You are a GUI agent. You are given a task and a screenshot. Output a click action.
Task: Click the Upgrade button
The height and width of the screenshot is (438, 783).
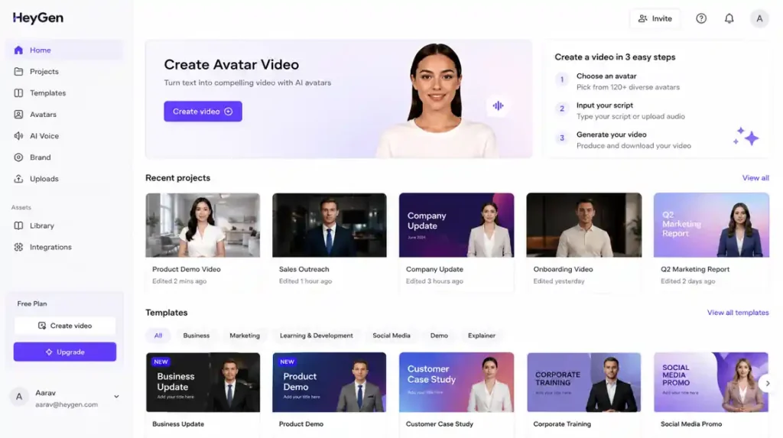point(65,352)
